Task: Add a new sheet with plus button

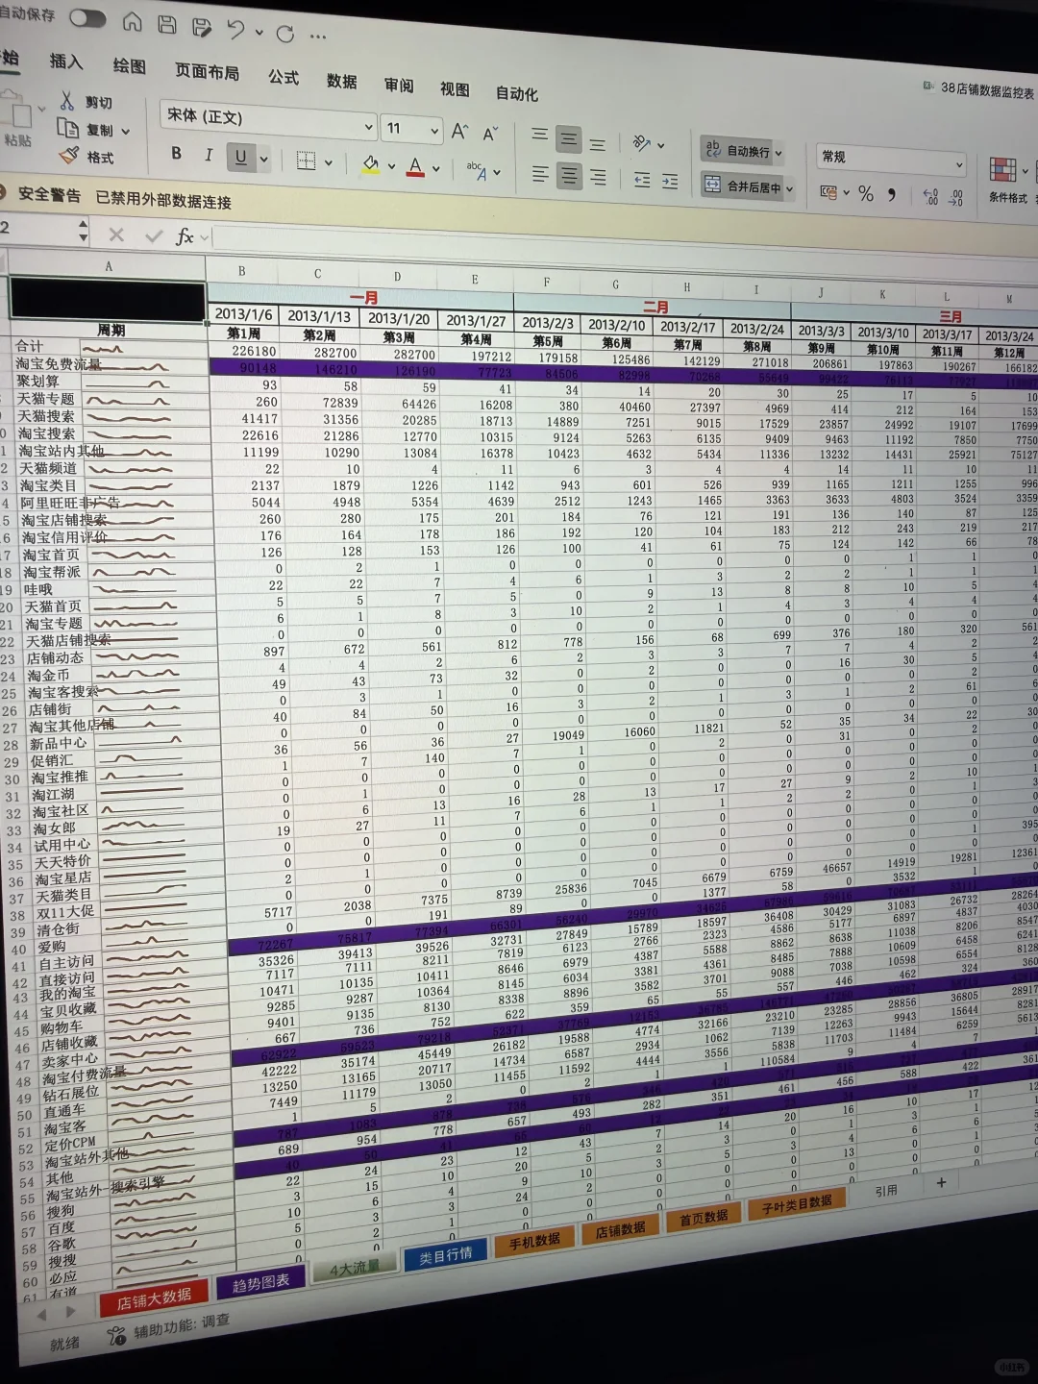Action: pos(942,1182)
